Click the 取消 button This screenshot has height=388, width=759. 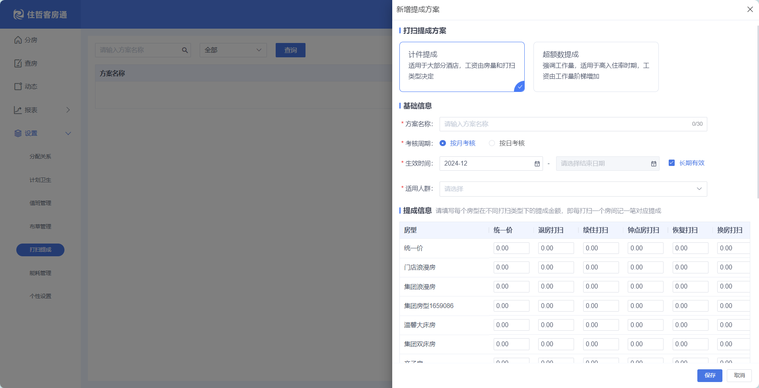pos(739,375)
